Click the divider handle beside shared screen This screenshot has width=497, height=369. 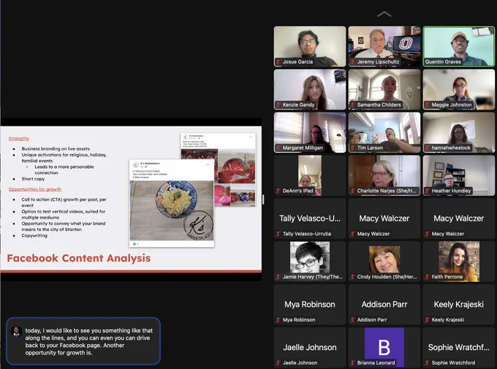pyautogui.click(x=263, y=199)
